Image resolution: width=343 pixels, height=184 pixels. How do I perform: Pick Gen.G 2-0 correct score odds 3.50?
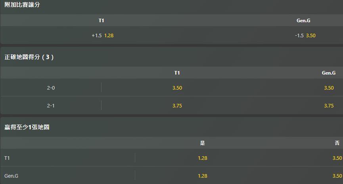pos(329,88)
